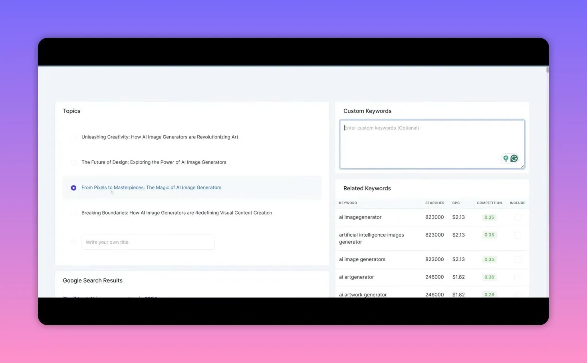Select 'From Pixels to Masterpieces' topic

(x=73, y=187)
